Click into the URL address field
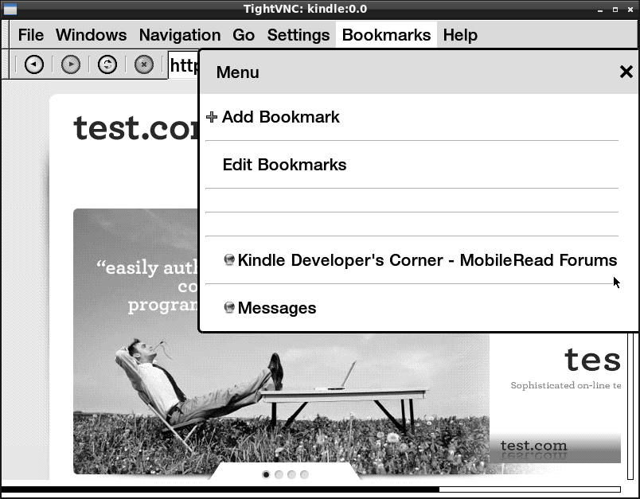The height and width of the screenshot is (499, 640). pos(184,65)
